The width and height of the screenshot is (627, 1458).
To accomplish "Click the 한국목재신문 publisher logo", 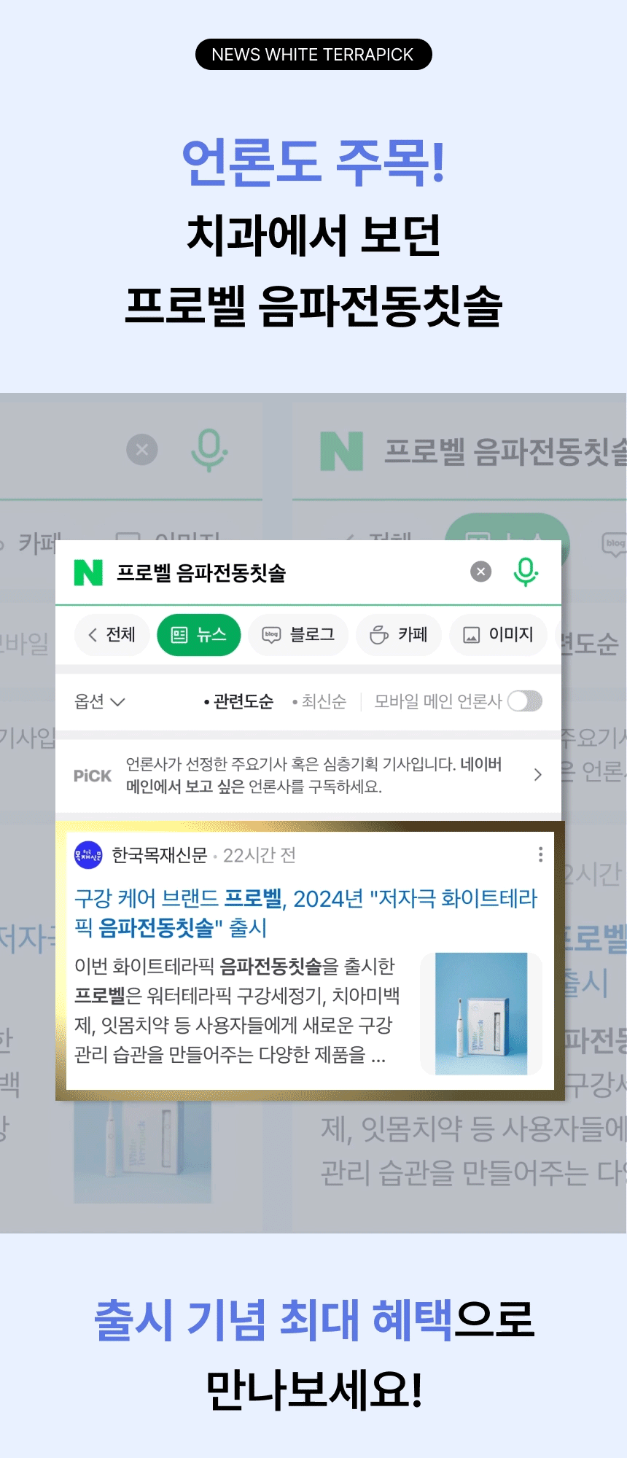I will (x=89, y=854).
